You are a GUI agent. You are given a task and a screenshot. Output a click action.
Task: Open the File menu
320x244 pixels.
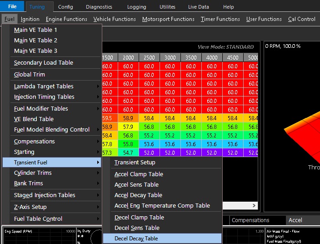tap(12, 6)
